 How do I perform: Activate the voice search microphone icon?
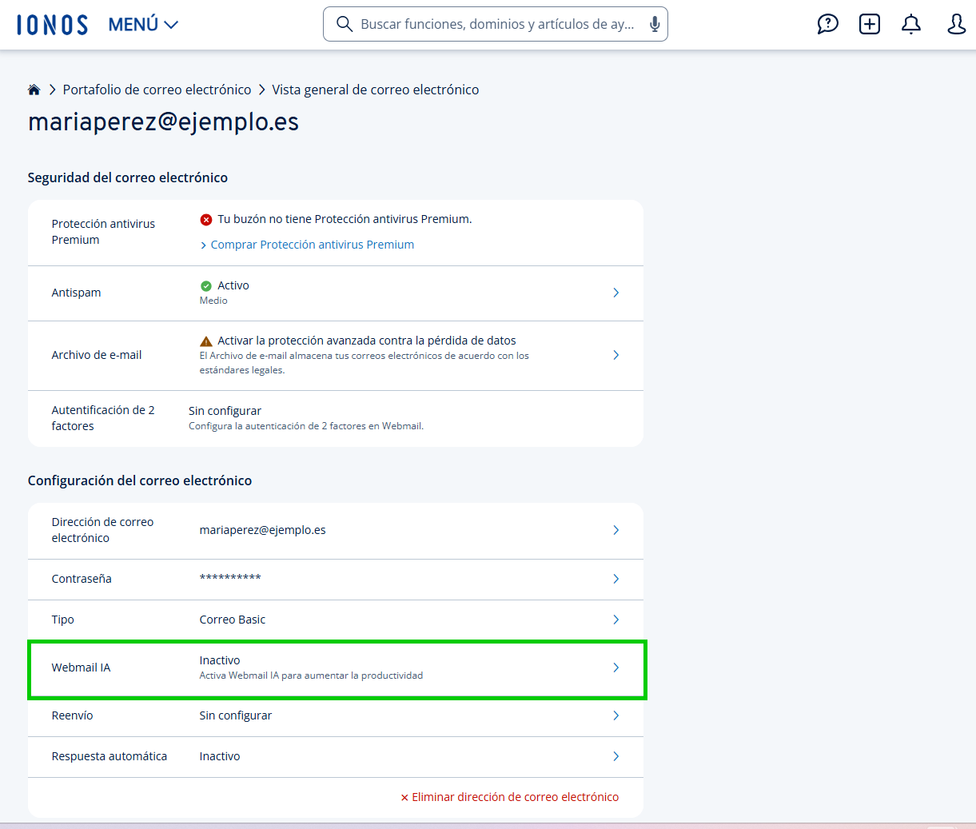[655, 24]
